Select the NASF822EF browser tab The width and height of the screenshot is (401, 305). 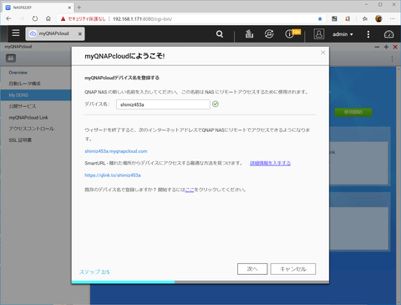[x=38, y=8]
